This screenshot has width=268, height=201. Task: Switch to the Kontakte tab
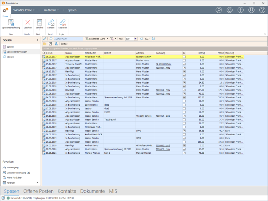coord(67,191)
